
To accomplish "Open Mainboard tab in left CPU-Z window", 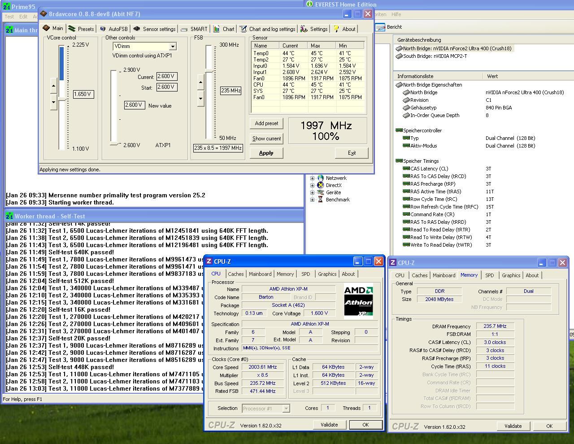I will 260,274.
